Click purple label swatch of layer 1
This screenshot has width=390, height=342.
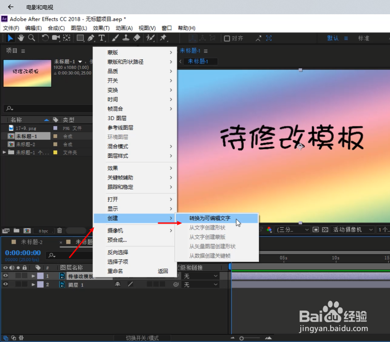pos(40,276)
